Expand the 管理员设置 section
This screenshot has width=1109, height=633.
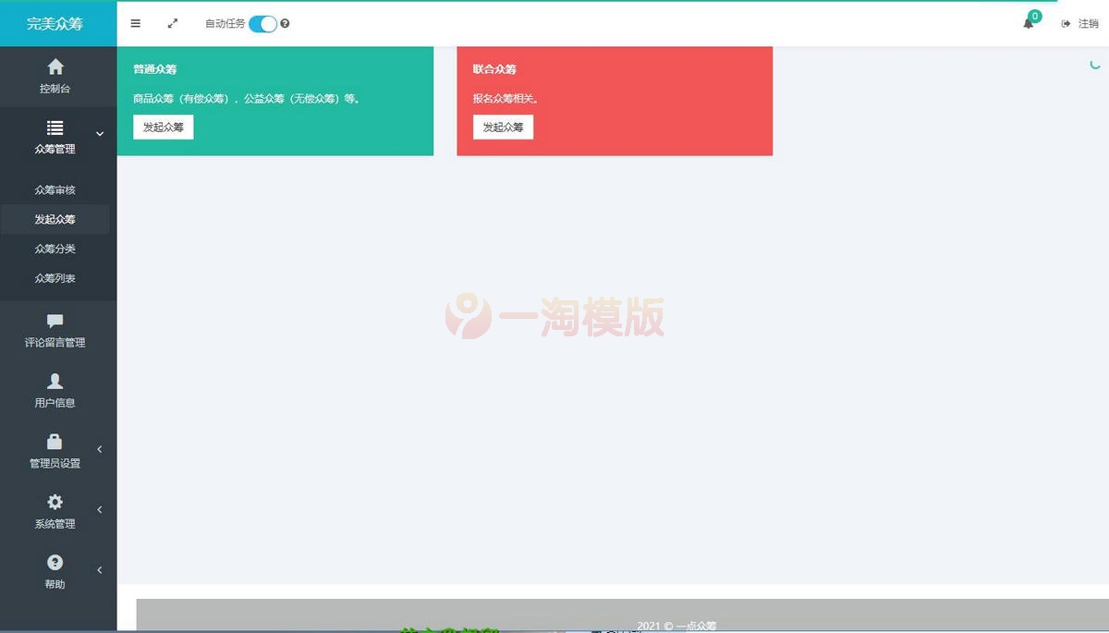click(x=100, y=449)
